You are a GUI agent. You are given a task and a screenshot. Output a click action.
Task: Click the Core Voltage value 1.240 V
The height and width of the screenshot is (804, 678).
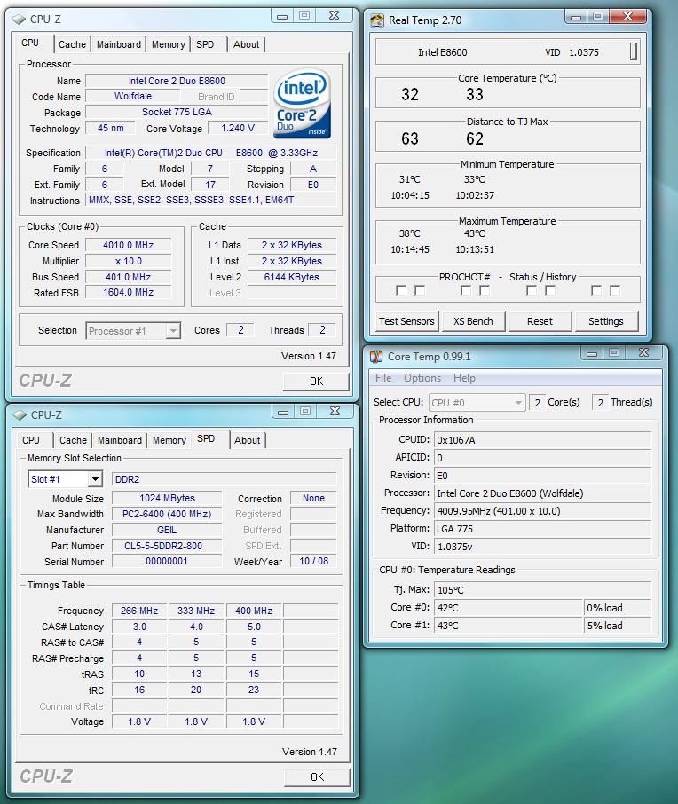coord(238,128)
